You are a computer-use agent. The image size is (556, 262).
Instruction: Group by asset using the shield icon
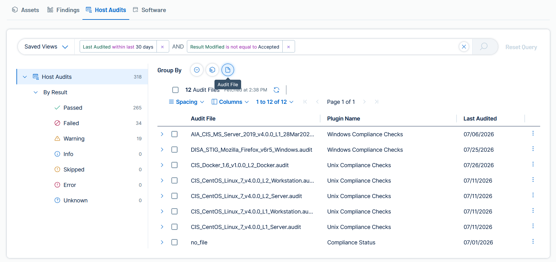click(x=212, y=70)
